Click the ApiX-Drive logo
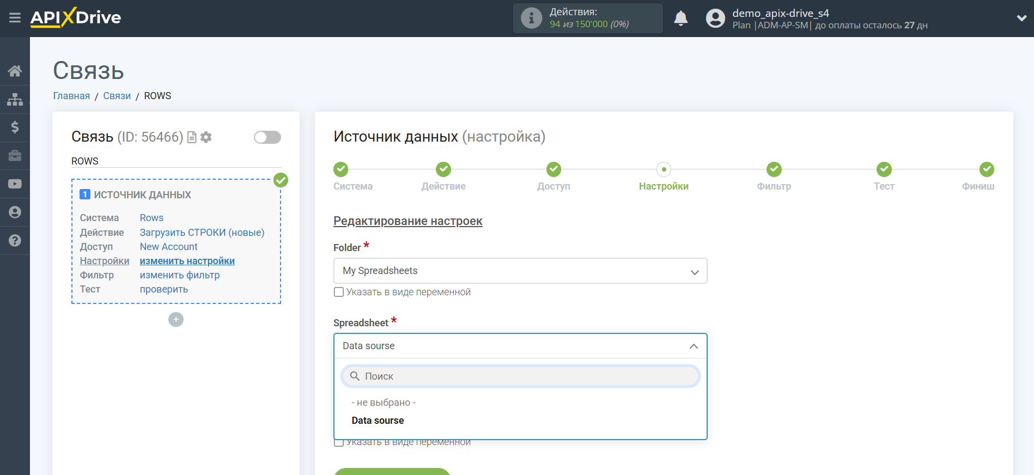This screenshot has height=475, width=1034. click(x=75, y=17)
